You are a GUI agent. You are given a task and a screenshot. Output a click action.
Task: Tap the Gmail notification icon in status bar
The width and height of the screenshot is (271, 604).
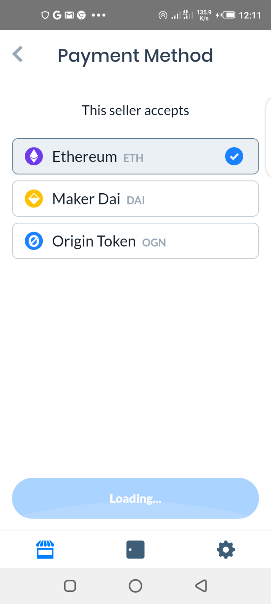click(x=69, y=15)
